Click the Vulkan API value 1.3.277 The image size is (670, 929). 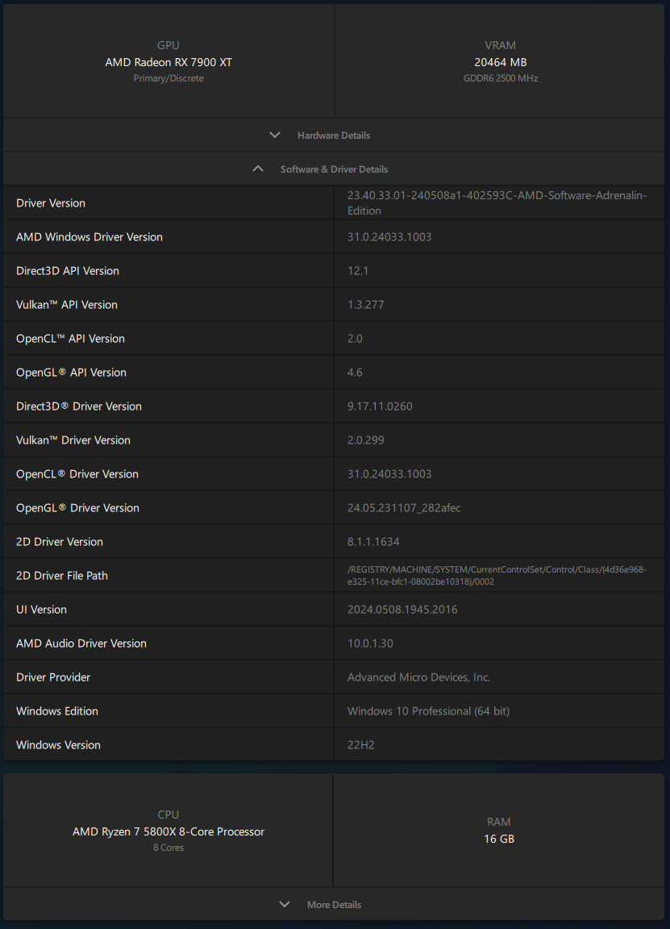365,304
